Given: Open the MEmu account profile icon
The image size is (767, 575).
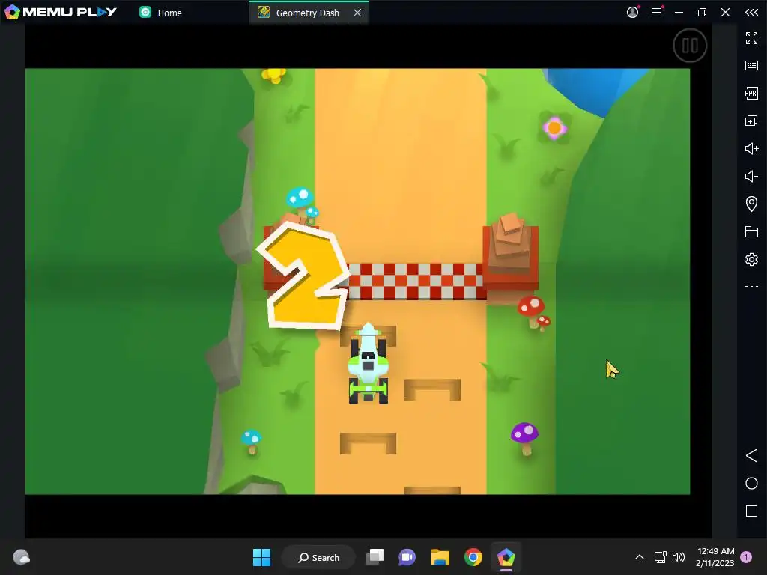Looking at the screenshot, I should pyautogui.click(x=633, y=12).
